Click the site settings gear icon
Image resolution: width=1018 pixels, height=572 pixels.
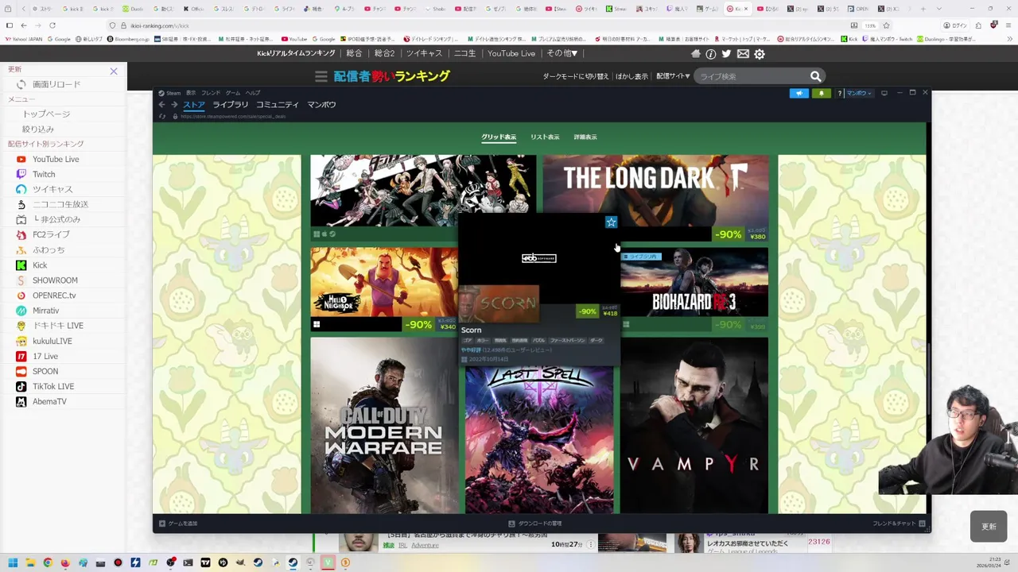coord(760,54)
